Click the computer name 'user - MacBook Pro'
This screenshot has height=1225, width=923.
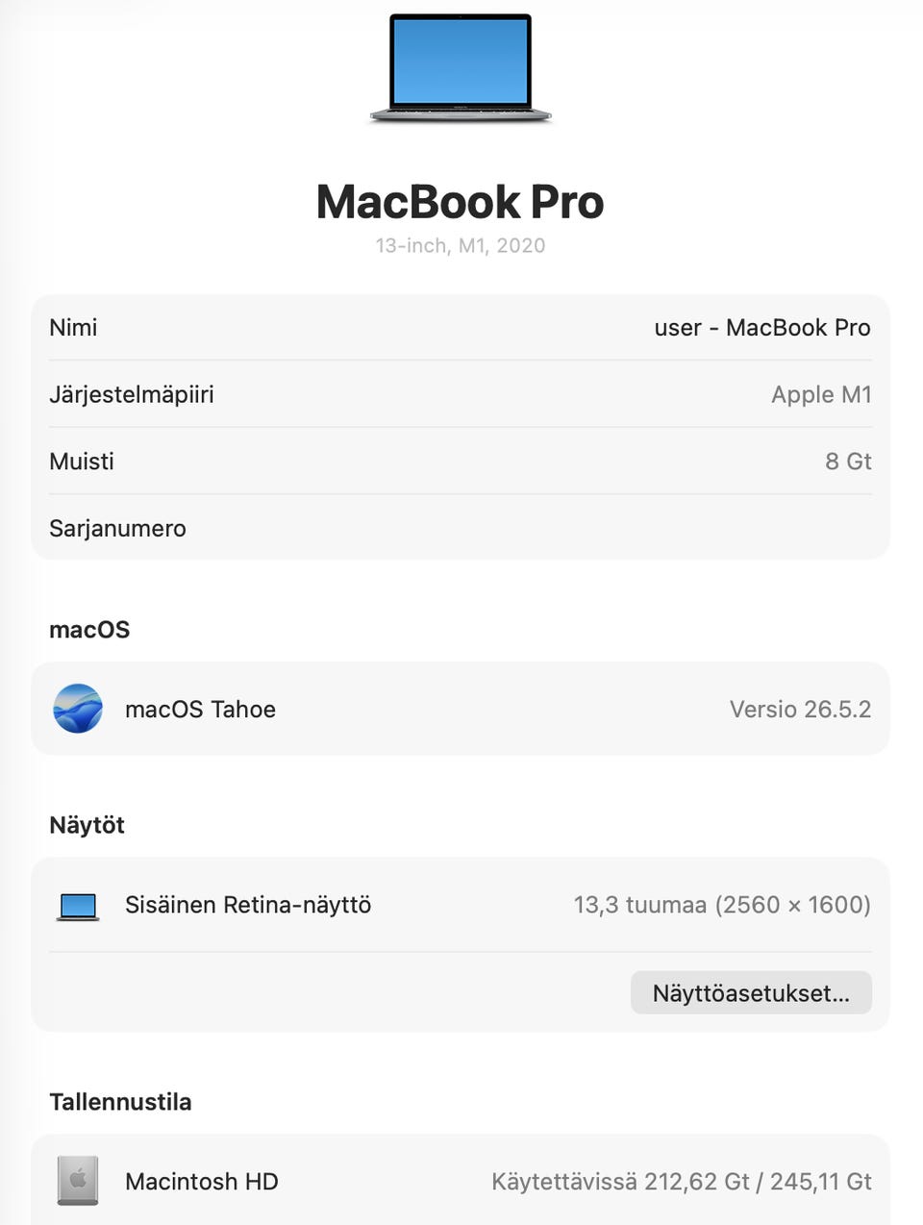pyautogui.click(x=762, y=328)
